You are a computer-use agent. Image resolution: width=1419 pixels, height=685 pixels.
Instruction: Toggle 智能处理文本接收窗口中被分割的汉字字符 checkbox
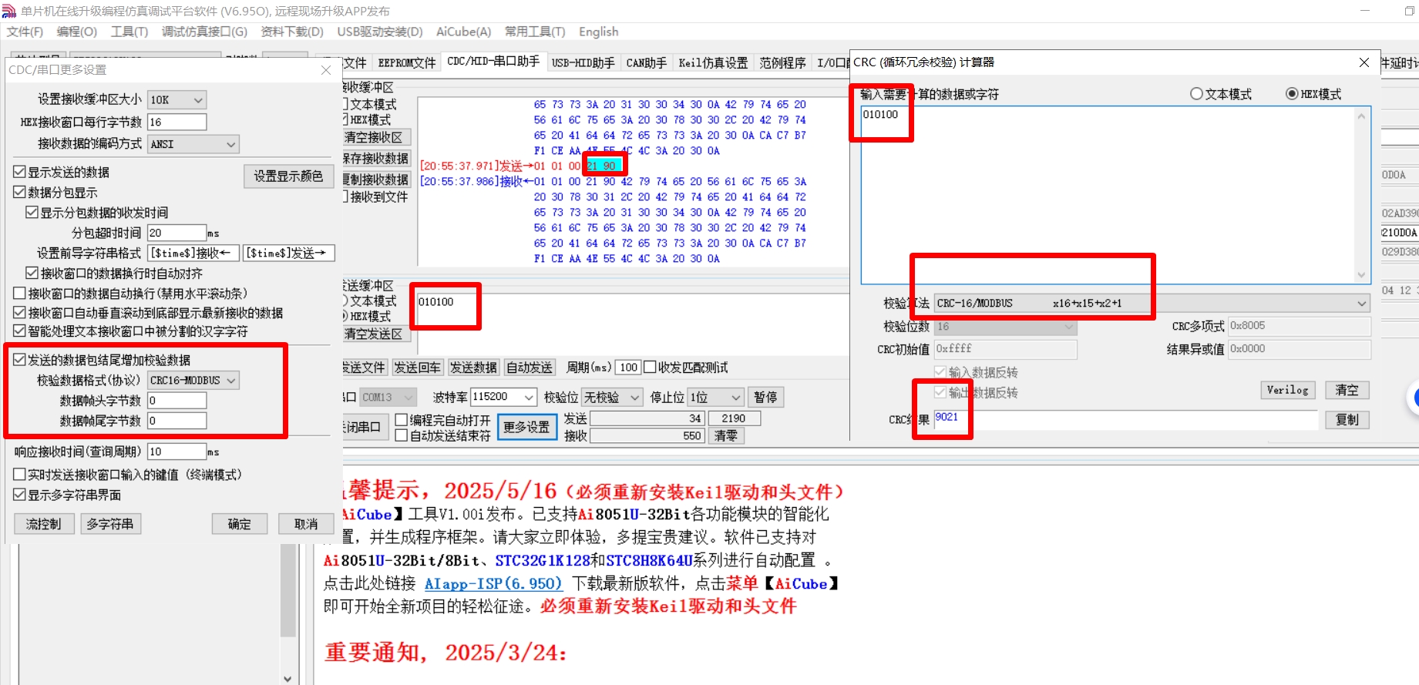click(20, 331)
